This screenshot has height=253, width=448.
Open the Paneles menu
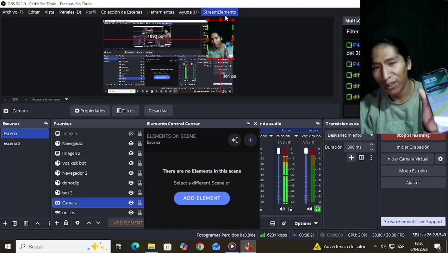70,12
